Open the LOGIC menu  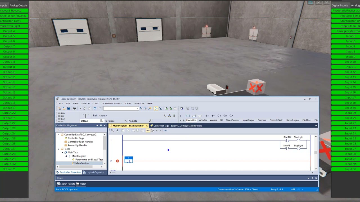click(x=96, y=104)
